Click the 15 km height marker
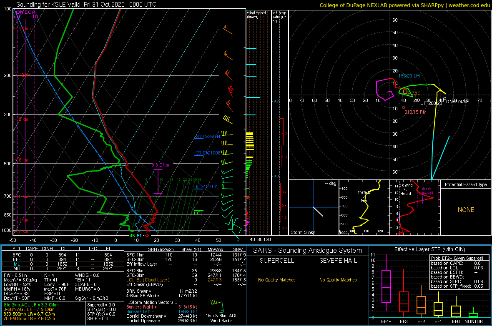Screen dimensions: 492x326 click(25, 29)
